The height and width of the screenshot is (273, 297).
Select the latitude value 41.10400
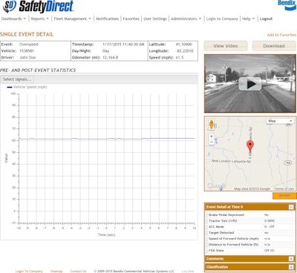coord(183,45)
